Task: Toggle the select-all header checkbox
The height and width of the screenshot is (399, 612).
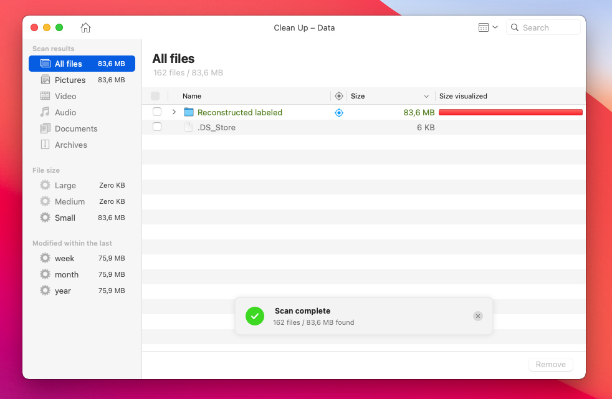Action: coord(155,96)
